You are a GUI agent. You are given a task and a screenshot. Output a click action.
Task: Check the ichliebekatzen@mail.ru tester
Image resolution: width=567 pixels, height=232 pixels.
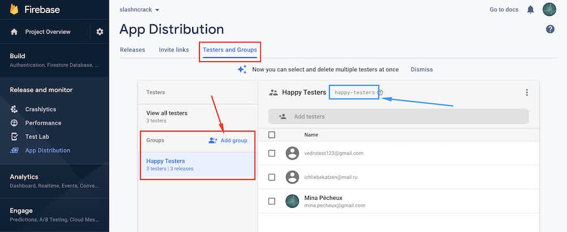[272, 177]
